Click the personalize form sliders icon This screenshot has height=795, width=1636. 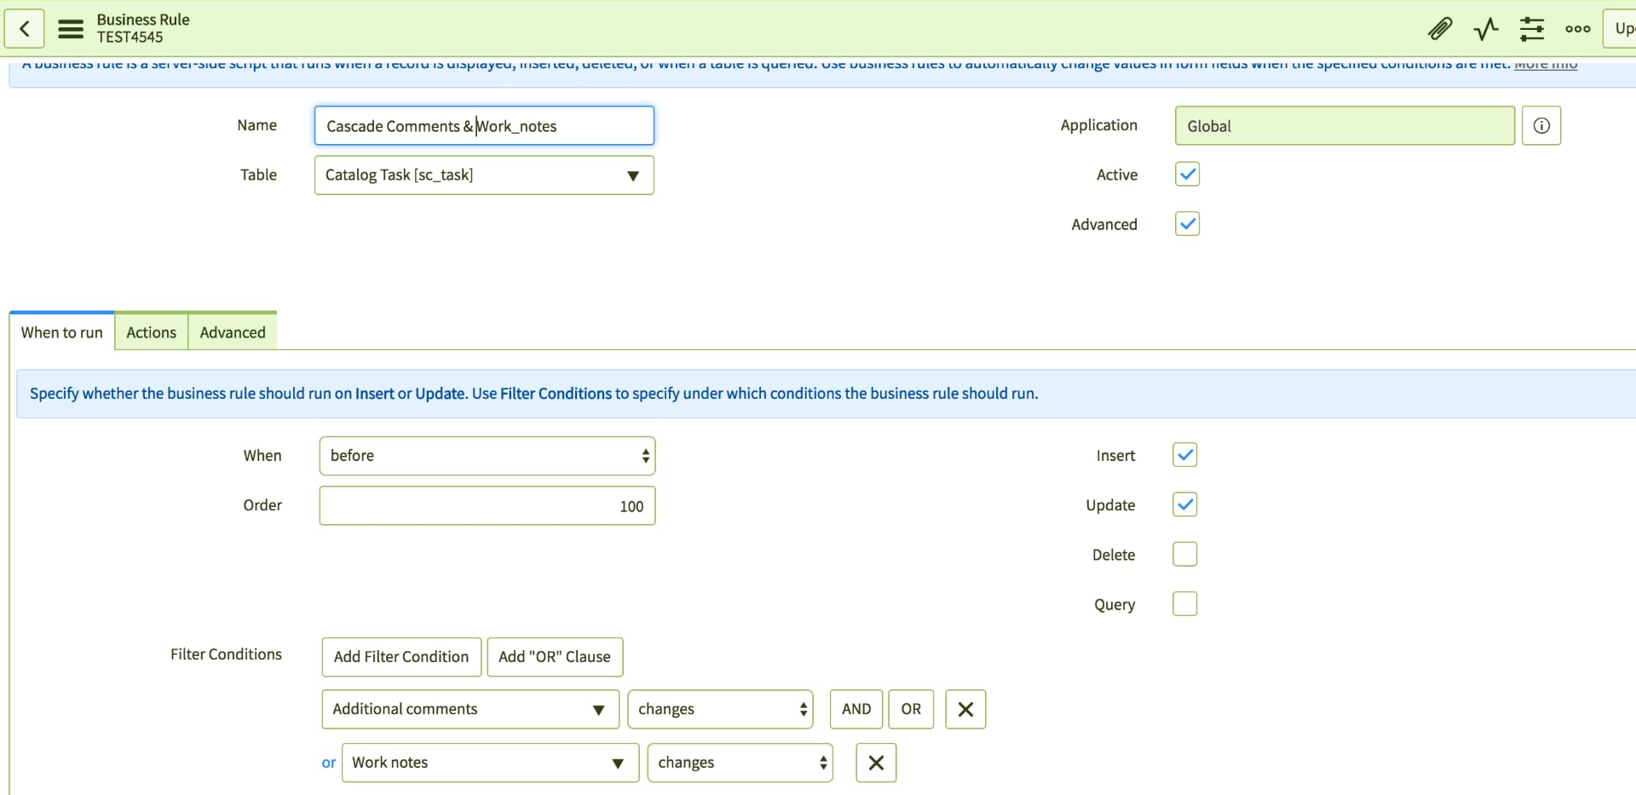pos(1532,29)
